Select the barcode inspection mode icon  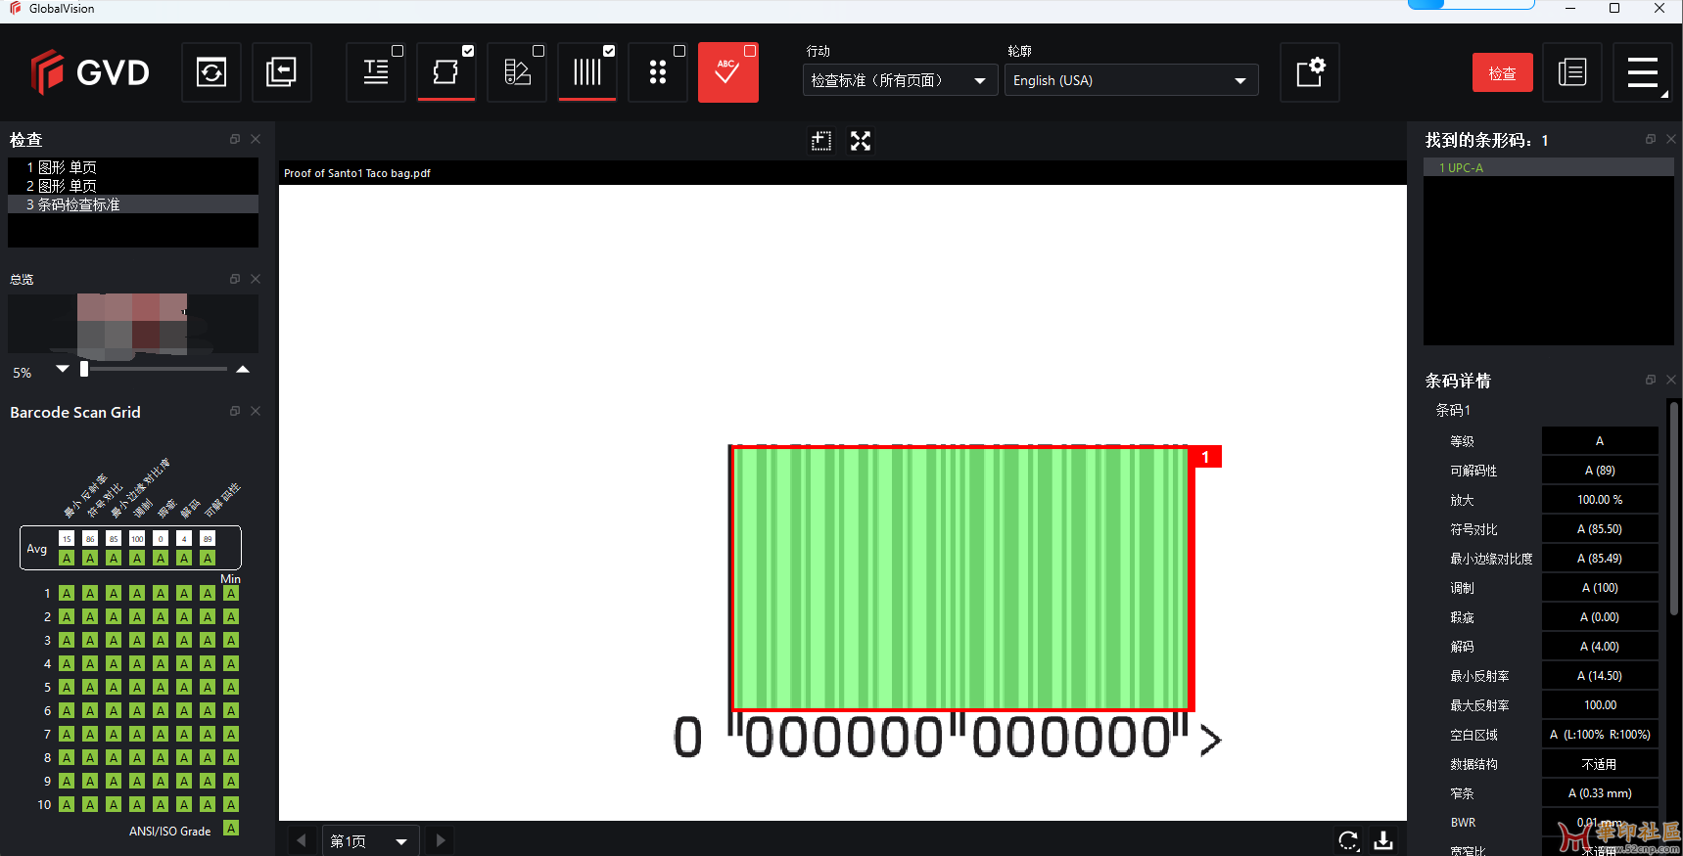tap(587, 72)
